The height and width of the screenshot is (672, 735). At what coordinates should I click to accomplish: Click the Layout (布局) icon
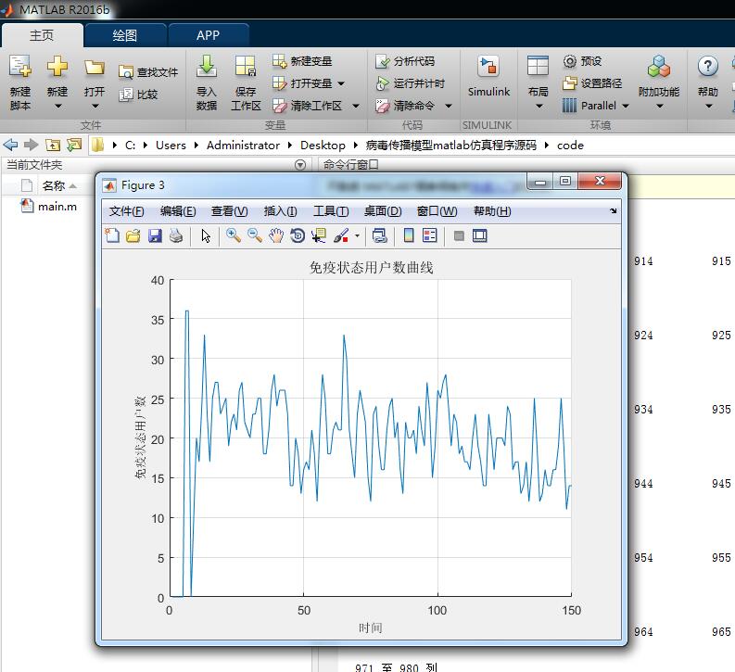pos(538,66)
